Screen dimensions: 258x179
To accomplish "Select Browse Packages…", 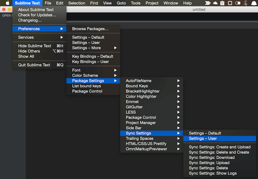I will pos(93,29).
